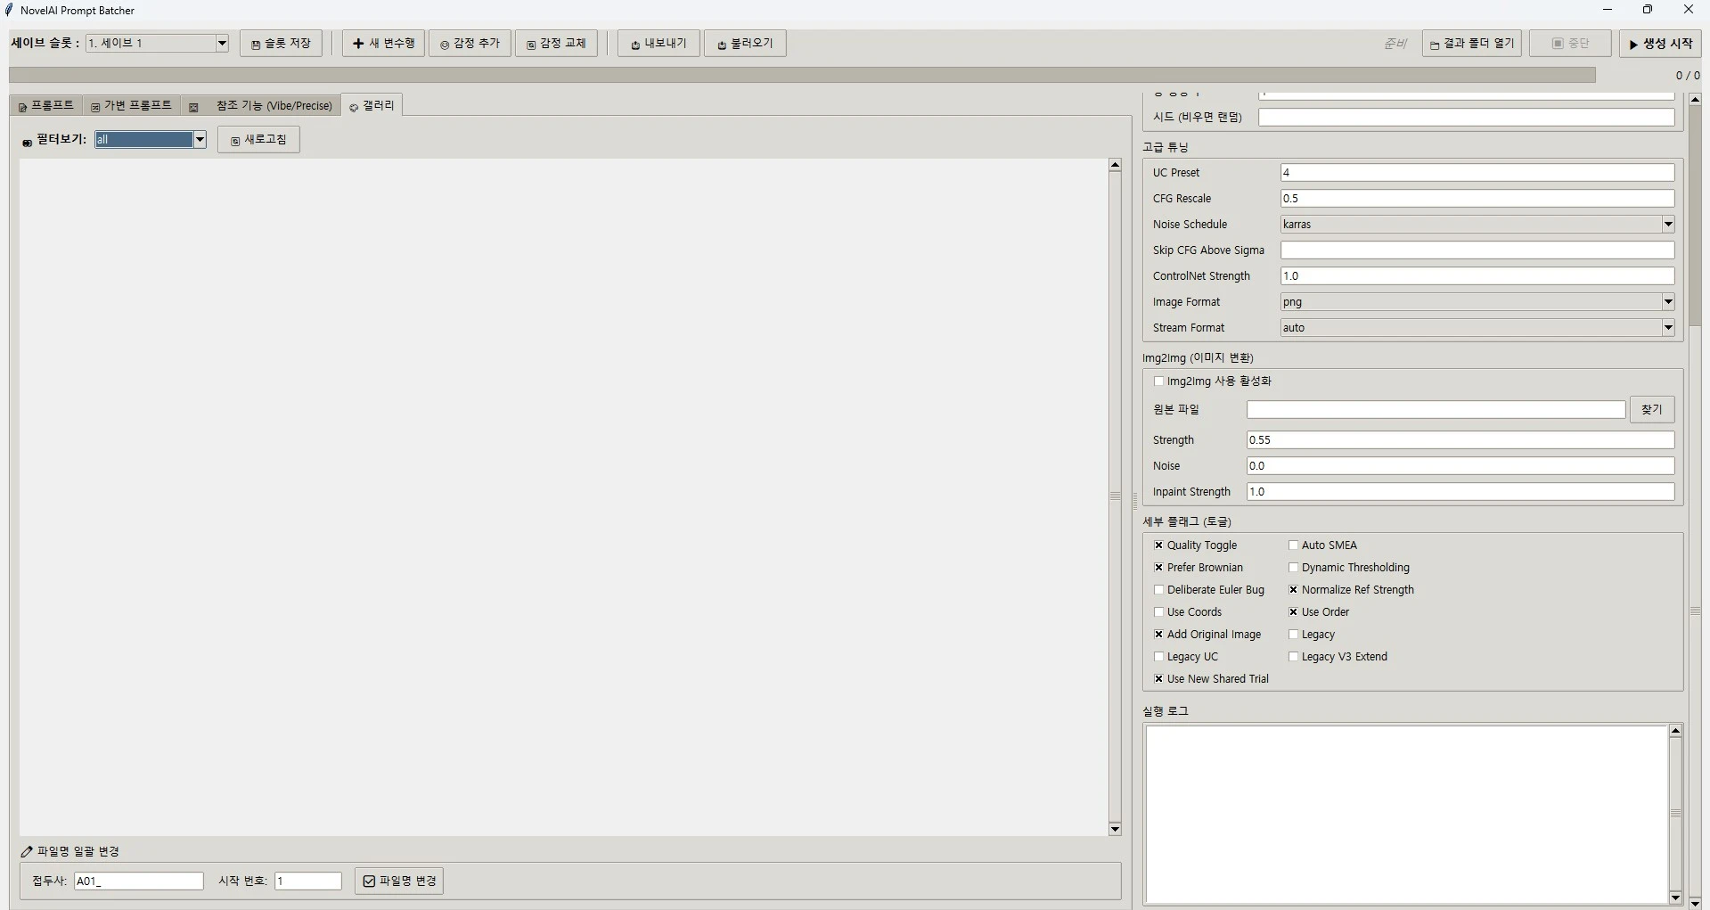Add a new variant with 새 변수형
This screenshot has width=1710, height=910.
(382, 43)
